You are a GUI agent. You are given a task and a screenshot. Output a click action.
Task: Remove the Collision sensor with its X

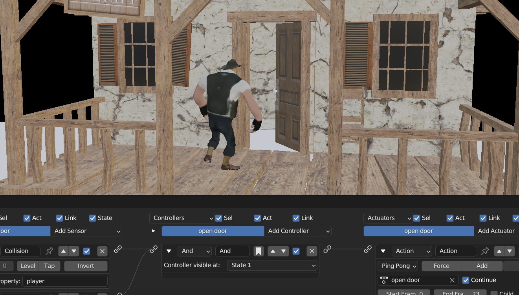pos(102,251)
